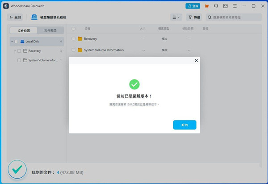The height and width of the screenshot is (184, 268).
Task: Tick the Recovery tree checkbox
Action: tap(19, 51)
